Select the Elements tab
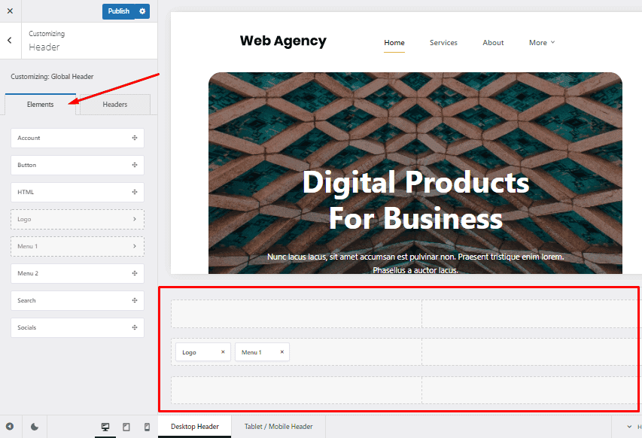 click(x=41, y=105)
